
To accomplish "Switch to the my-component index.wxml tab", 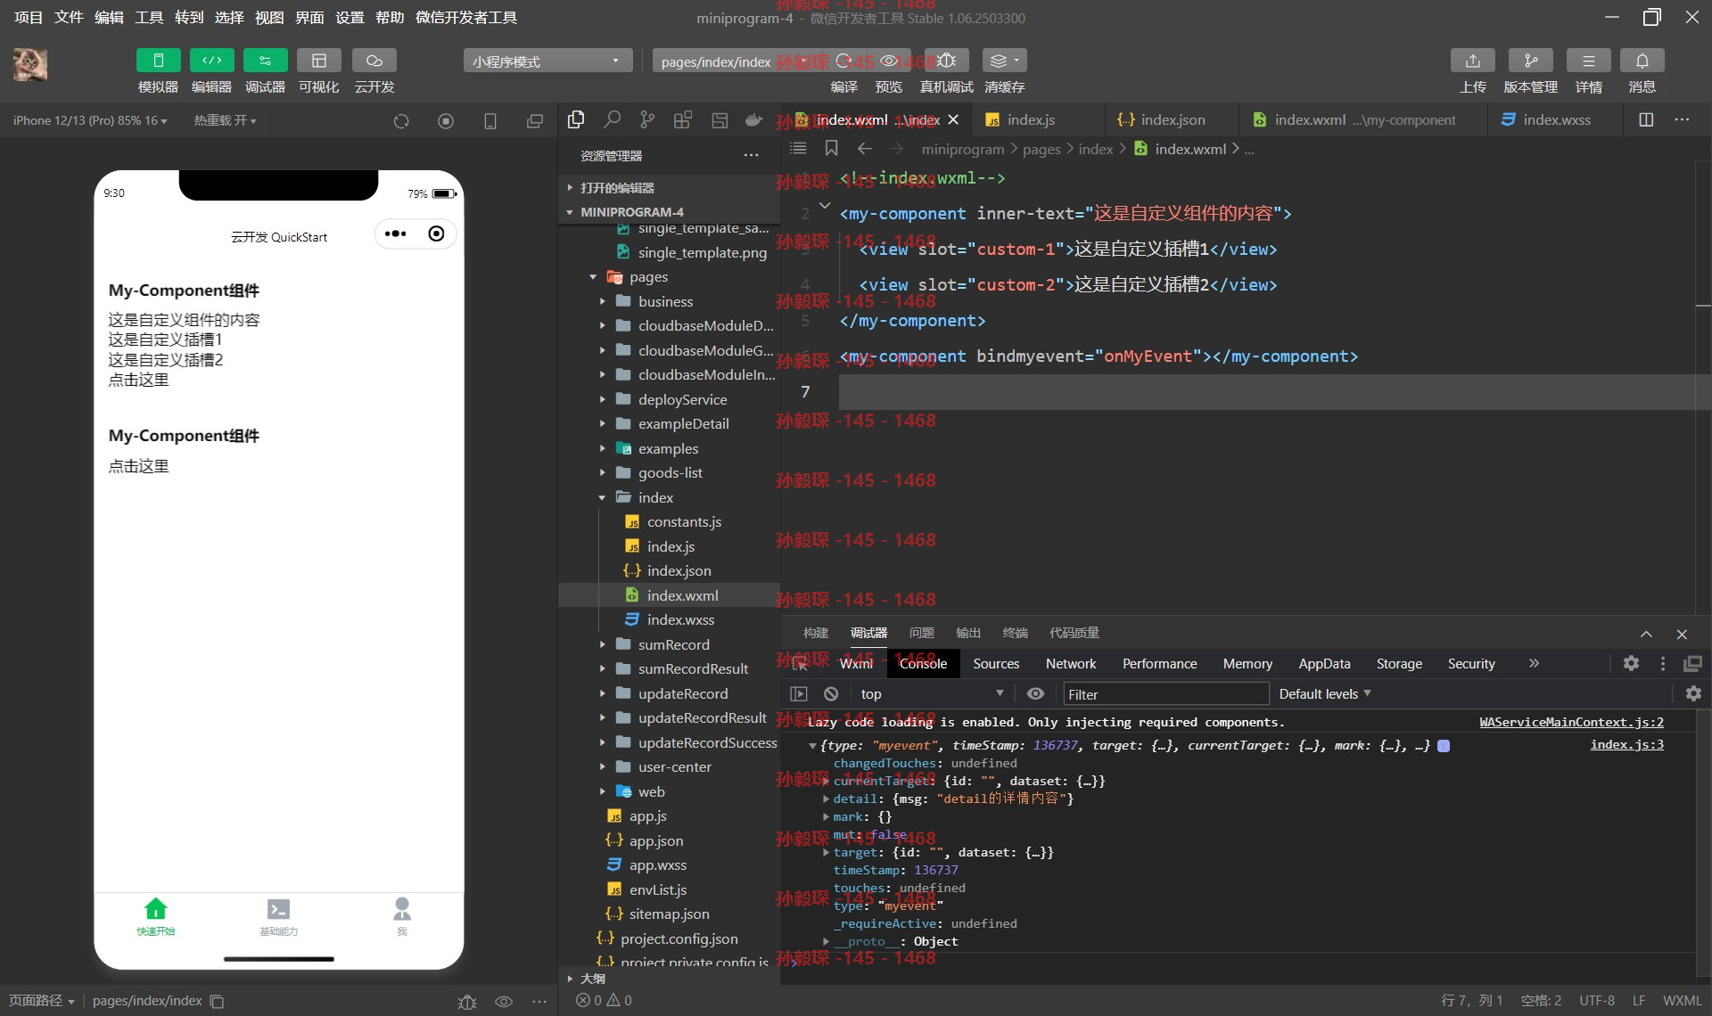I will [x=1362, y=119].
